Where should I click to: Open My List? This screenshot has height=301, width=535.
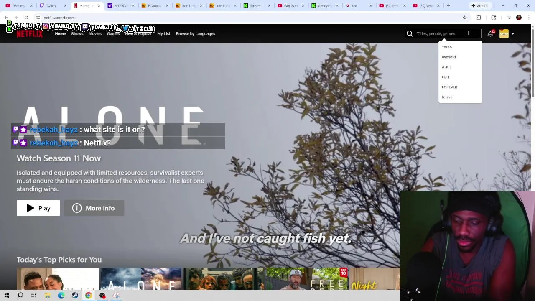coord(164,34)
